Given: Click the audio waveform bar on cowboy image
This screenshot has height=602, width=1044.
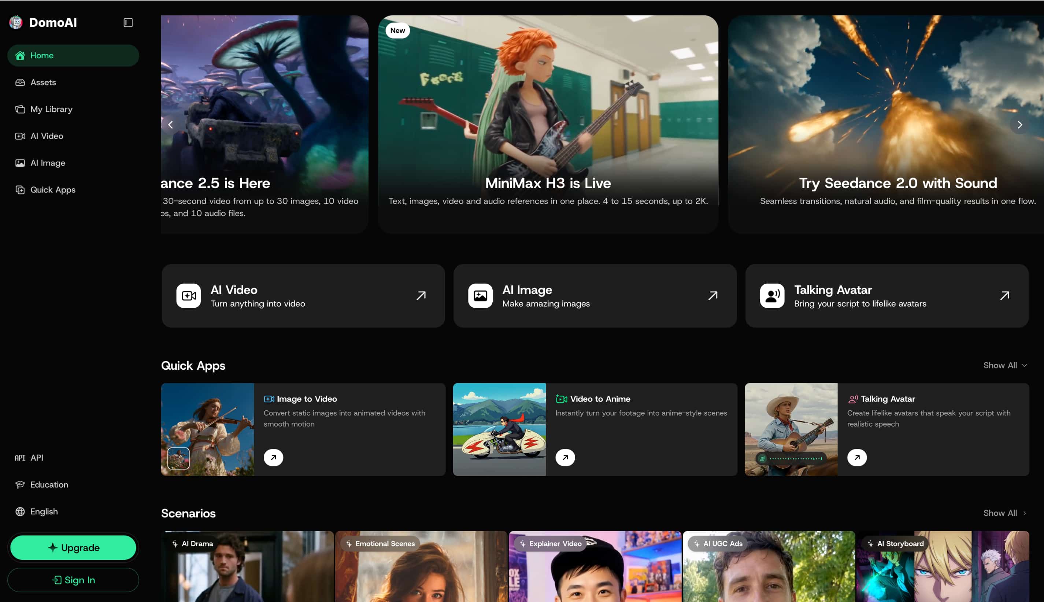Looking at the screenshot, I should (x=792, y=458).
